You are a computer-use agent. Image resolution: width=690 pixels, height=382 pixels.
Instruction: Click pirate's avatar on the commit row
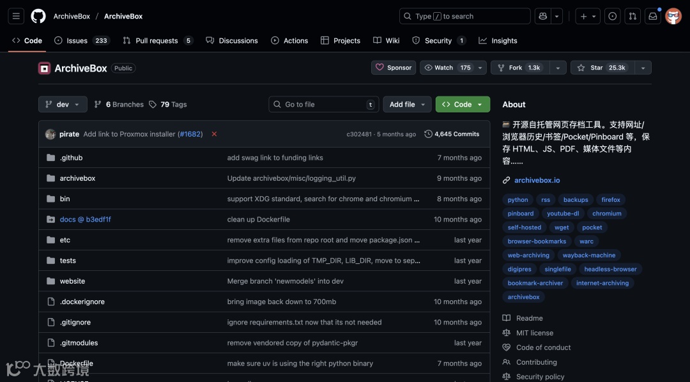(50, 134)
